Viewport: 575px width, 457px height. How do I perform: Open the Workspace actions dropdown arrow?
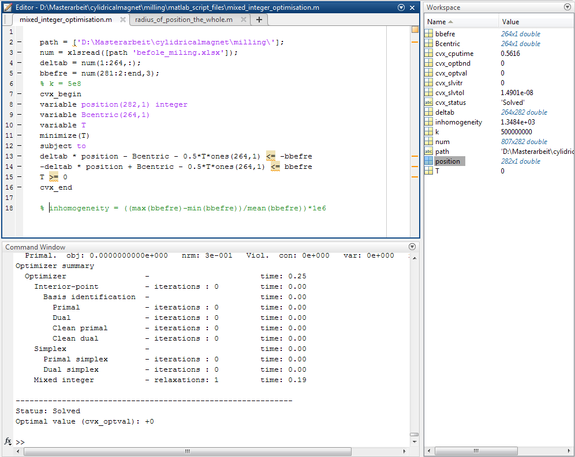pos(567,7)
